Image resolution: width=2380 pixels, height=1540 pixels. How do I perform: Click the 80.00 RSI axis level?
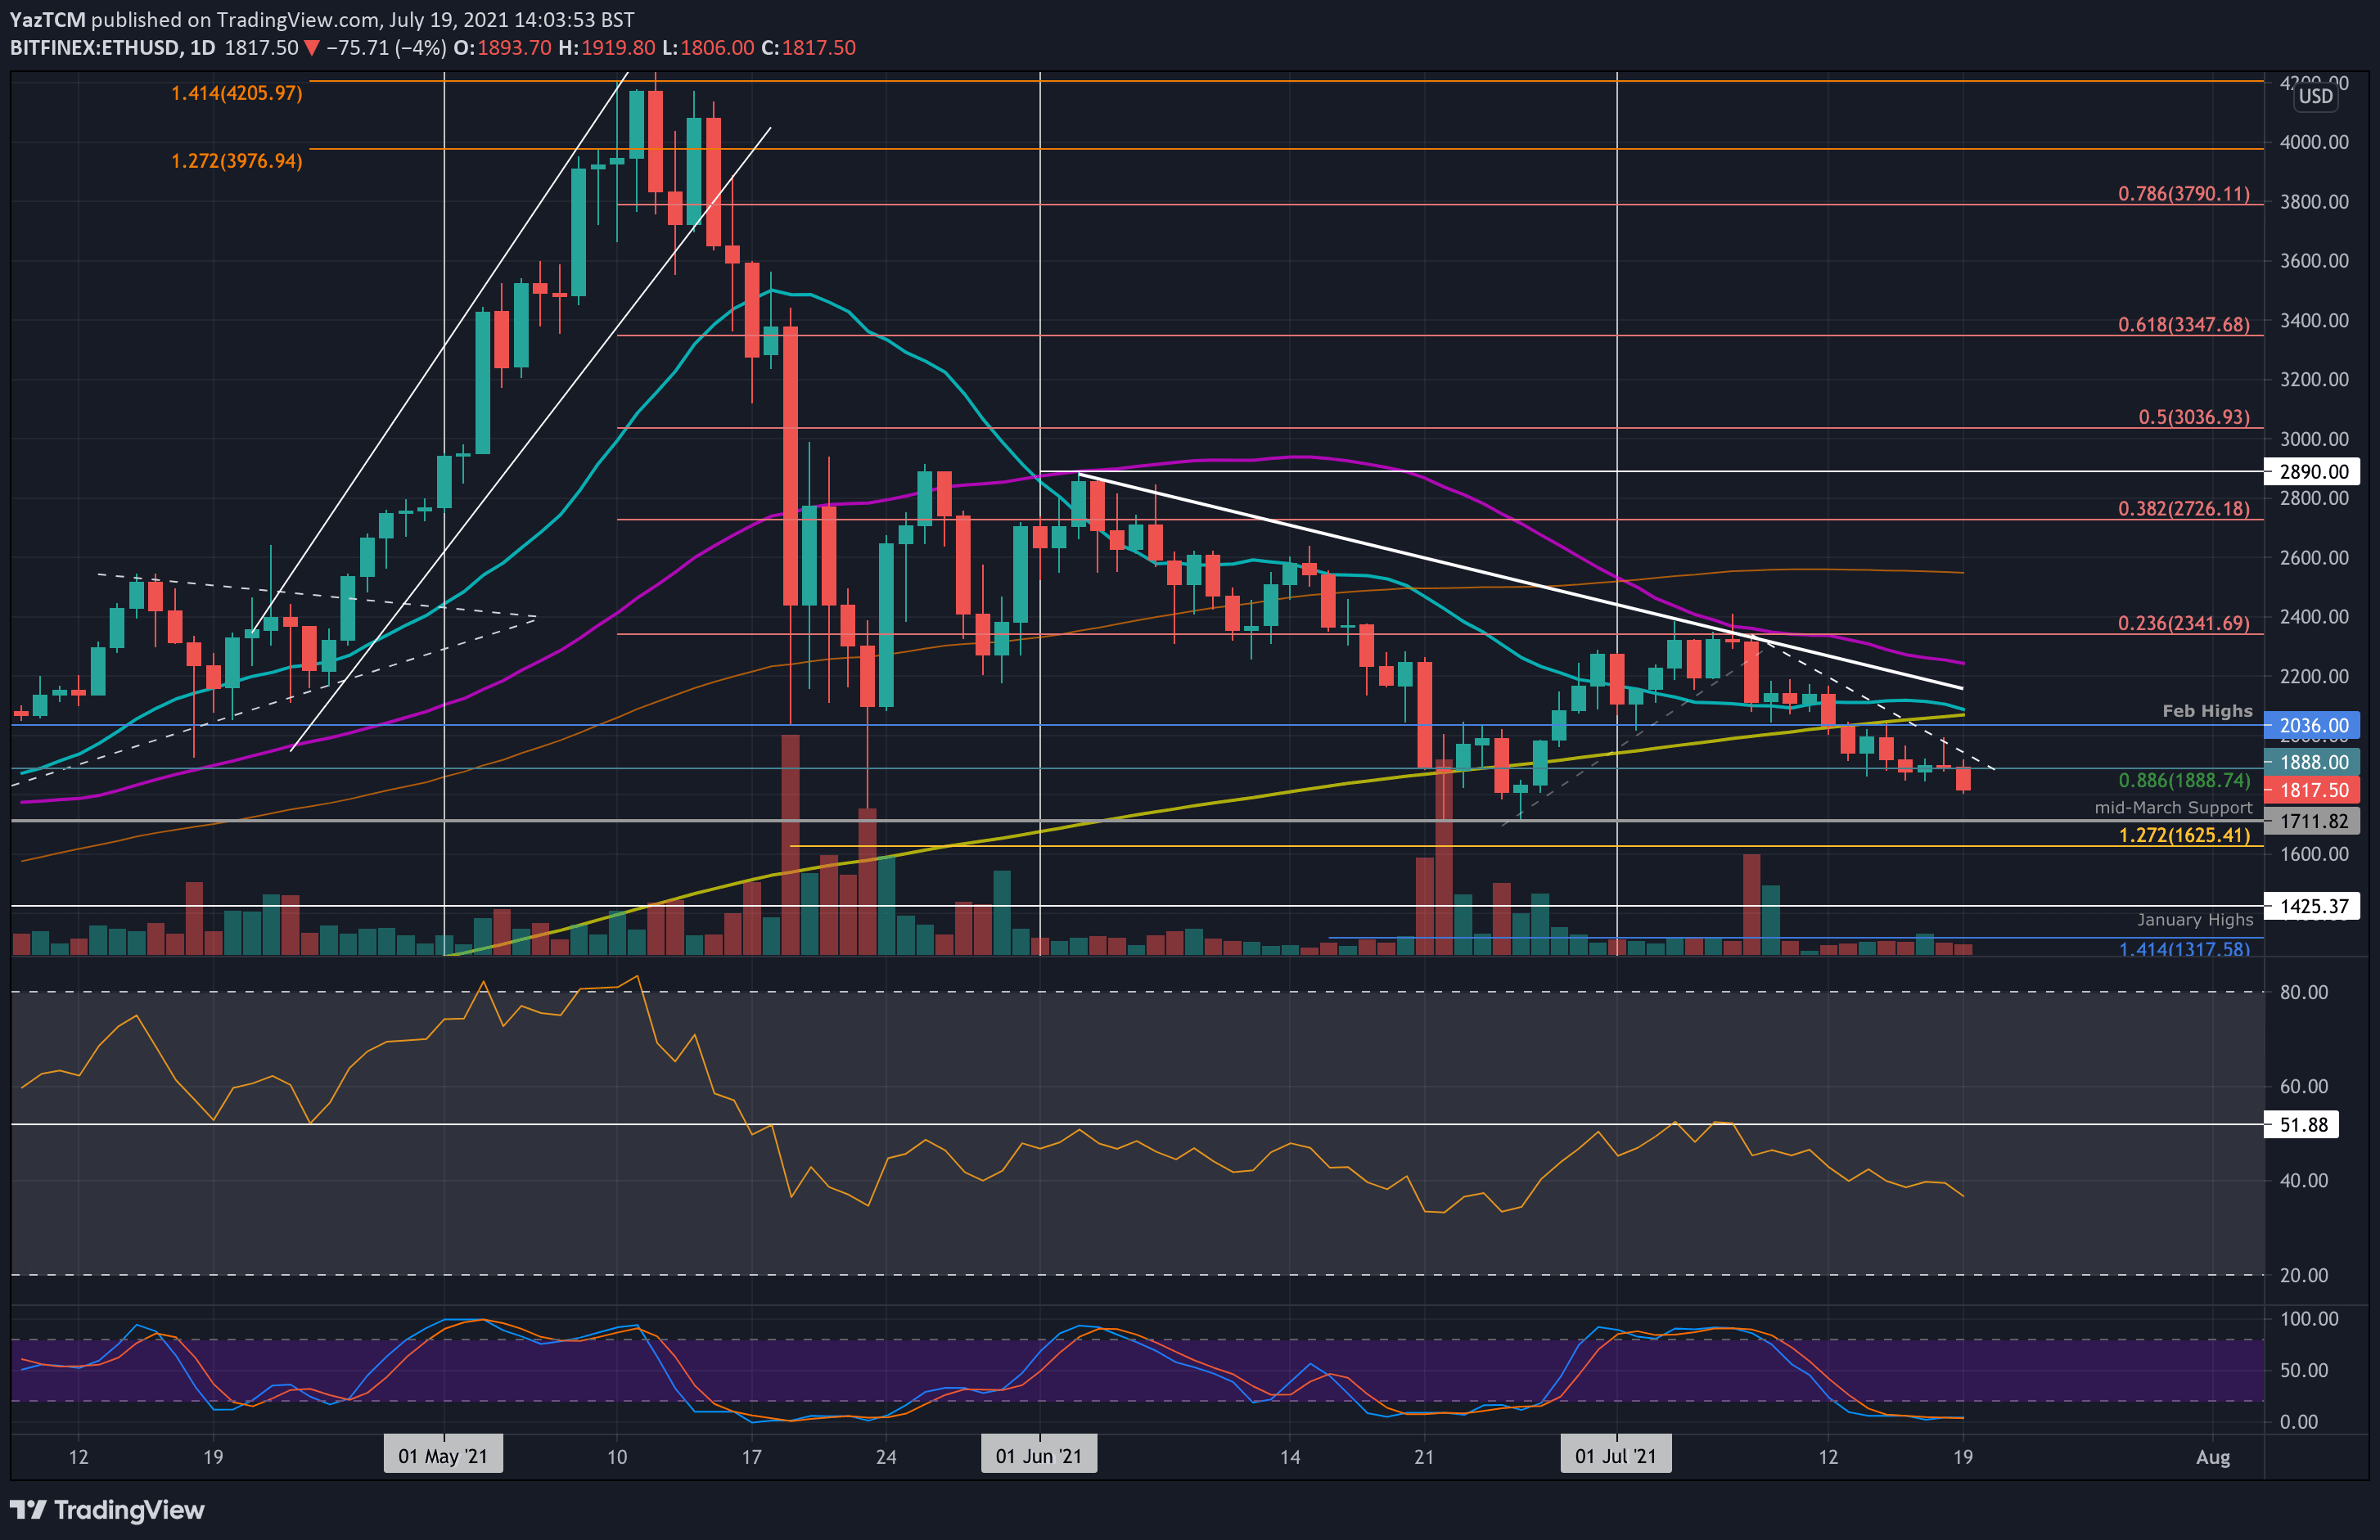[x=2304, y=992]
